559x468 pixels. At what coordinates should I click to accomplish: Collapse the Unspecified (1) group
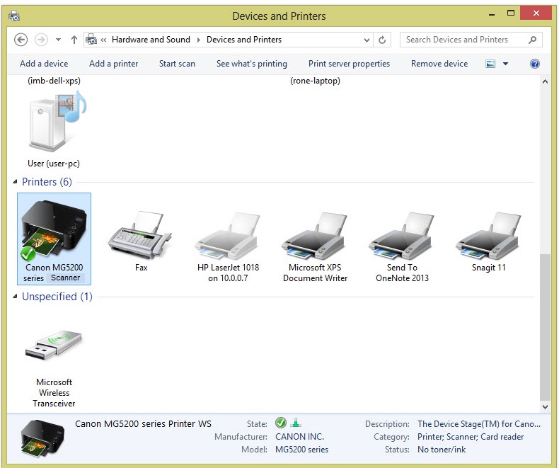tap(16, 297)
